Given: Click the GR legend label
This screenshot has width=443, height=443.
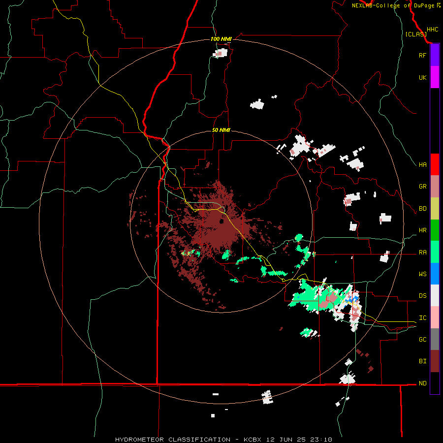Looking at the screenshot, I should pos(422,187).
